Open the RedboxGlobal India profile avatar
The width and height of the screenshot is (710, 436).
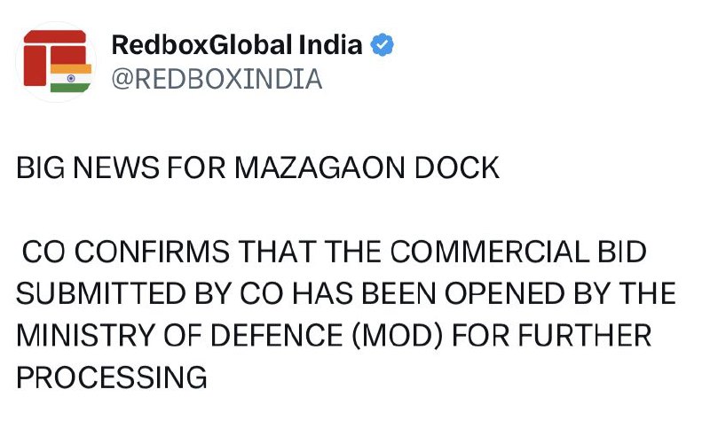pos(56,61)
